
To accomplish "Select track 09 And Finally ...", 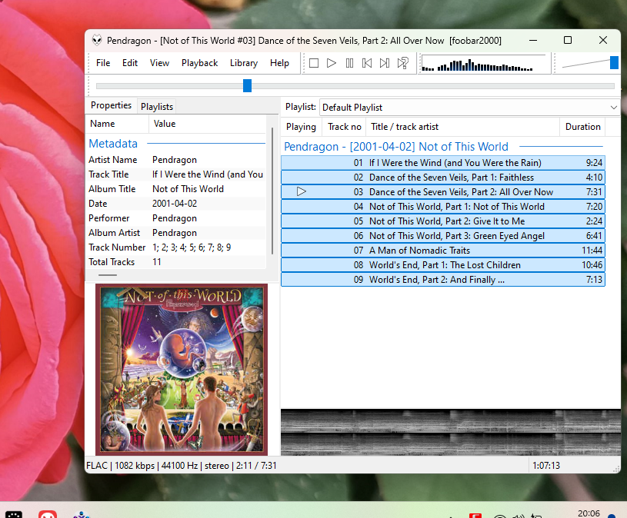I will point(443,280).
